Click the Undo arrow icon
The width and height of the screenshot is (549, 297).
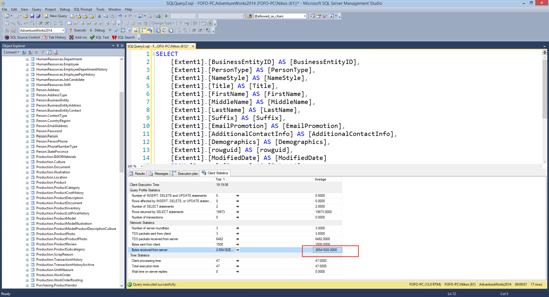pyautogui.click(x=120, y=16)
